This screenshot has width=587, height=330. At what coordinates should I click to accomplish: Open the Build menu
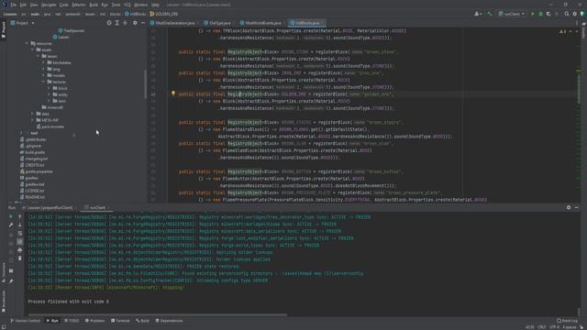94,5
